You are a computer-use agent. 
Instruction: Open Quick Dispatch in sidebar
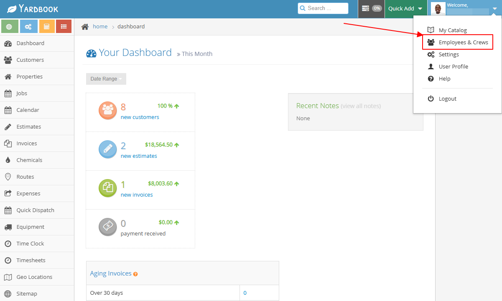point(37,210)
